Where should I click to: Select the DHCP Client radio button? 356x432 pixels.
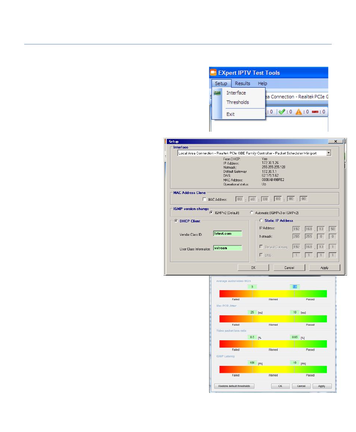point(176,221)
